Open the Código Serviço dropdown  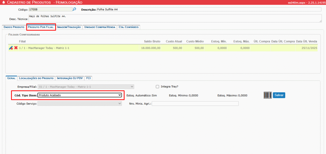79,103
